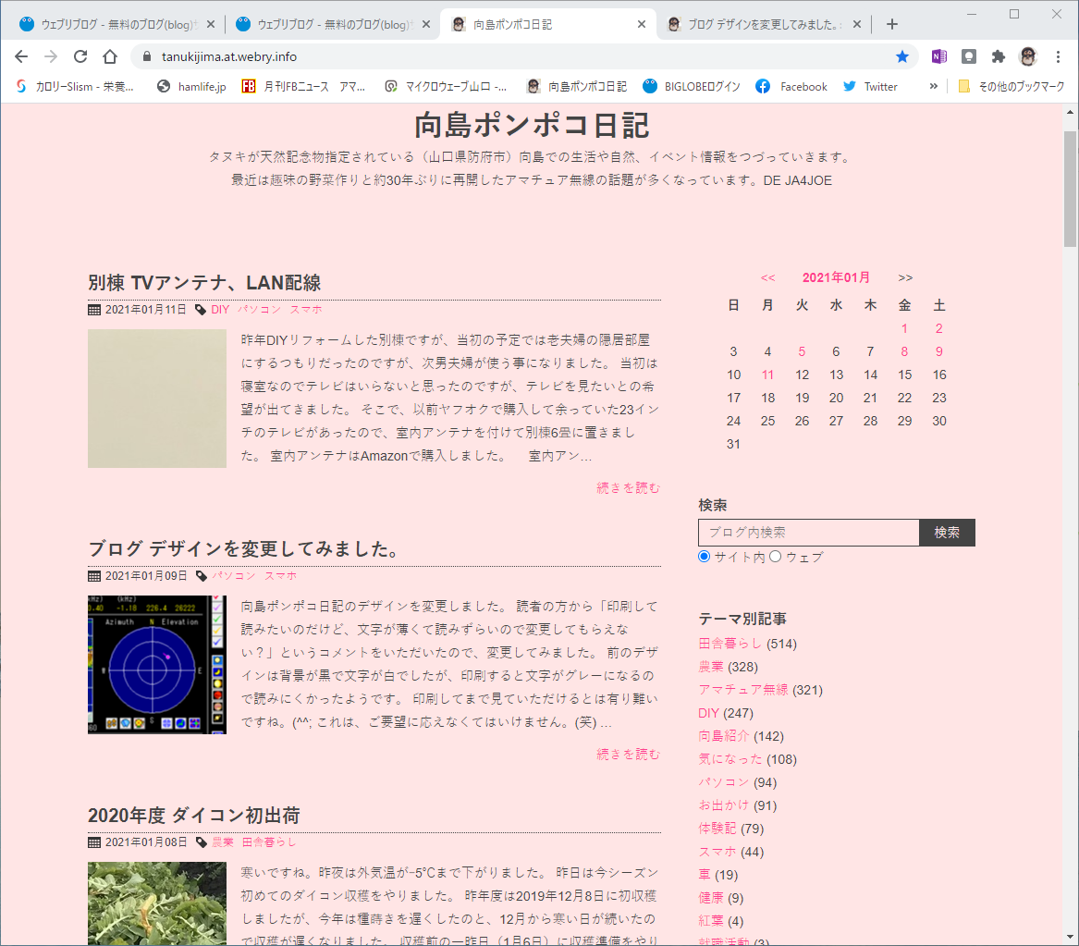Open article ブログ デザインを変更してみました。
The image size is (1079, 946).
tap(245, 549)
